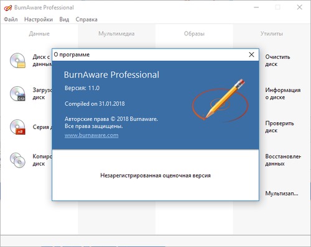Click the disc series x2 icon

(x=17, y=127)
